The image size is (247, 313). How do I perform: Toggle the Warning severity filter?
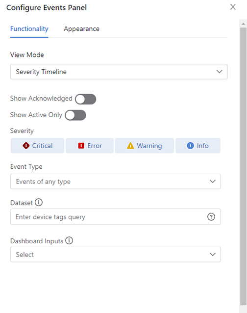click(x=145, y=146)
